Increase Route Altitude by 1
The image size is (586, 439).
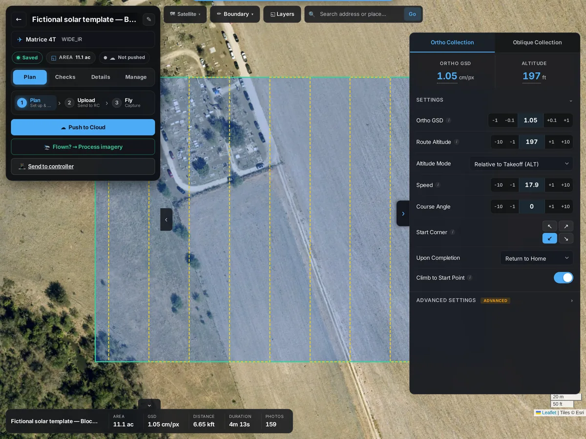pyautogui.click(x=551, y=142)
